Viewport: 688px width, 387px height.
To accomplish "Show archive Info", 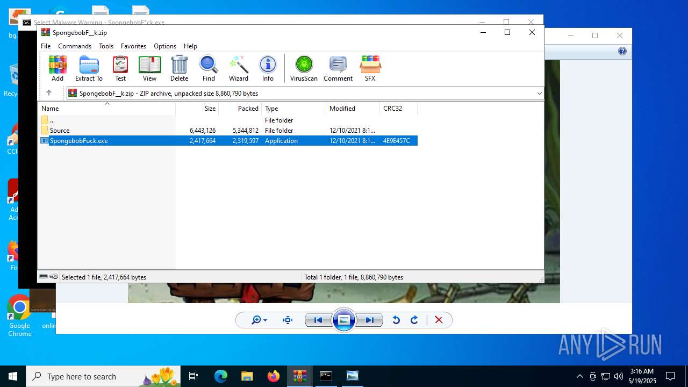I will coord(268,68).
